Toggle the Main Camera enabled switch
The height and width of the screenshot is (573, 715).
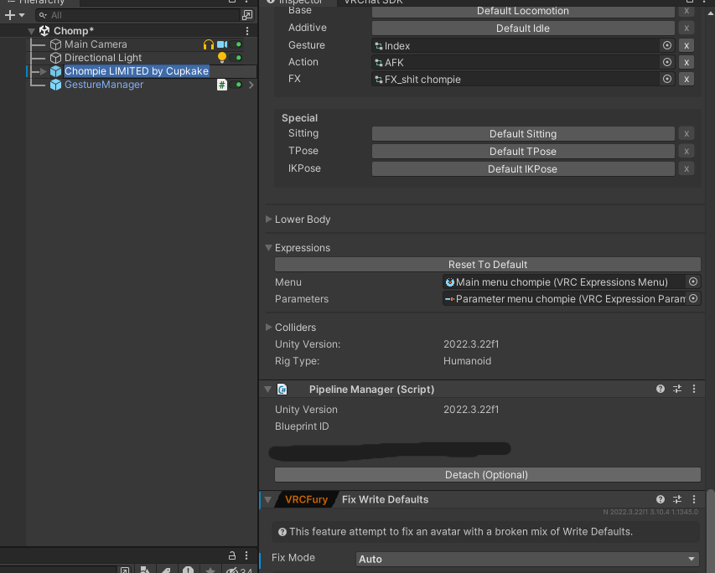click(236, 44)
